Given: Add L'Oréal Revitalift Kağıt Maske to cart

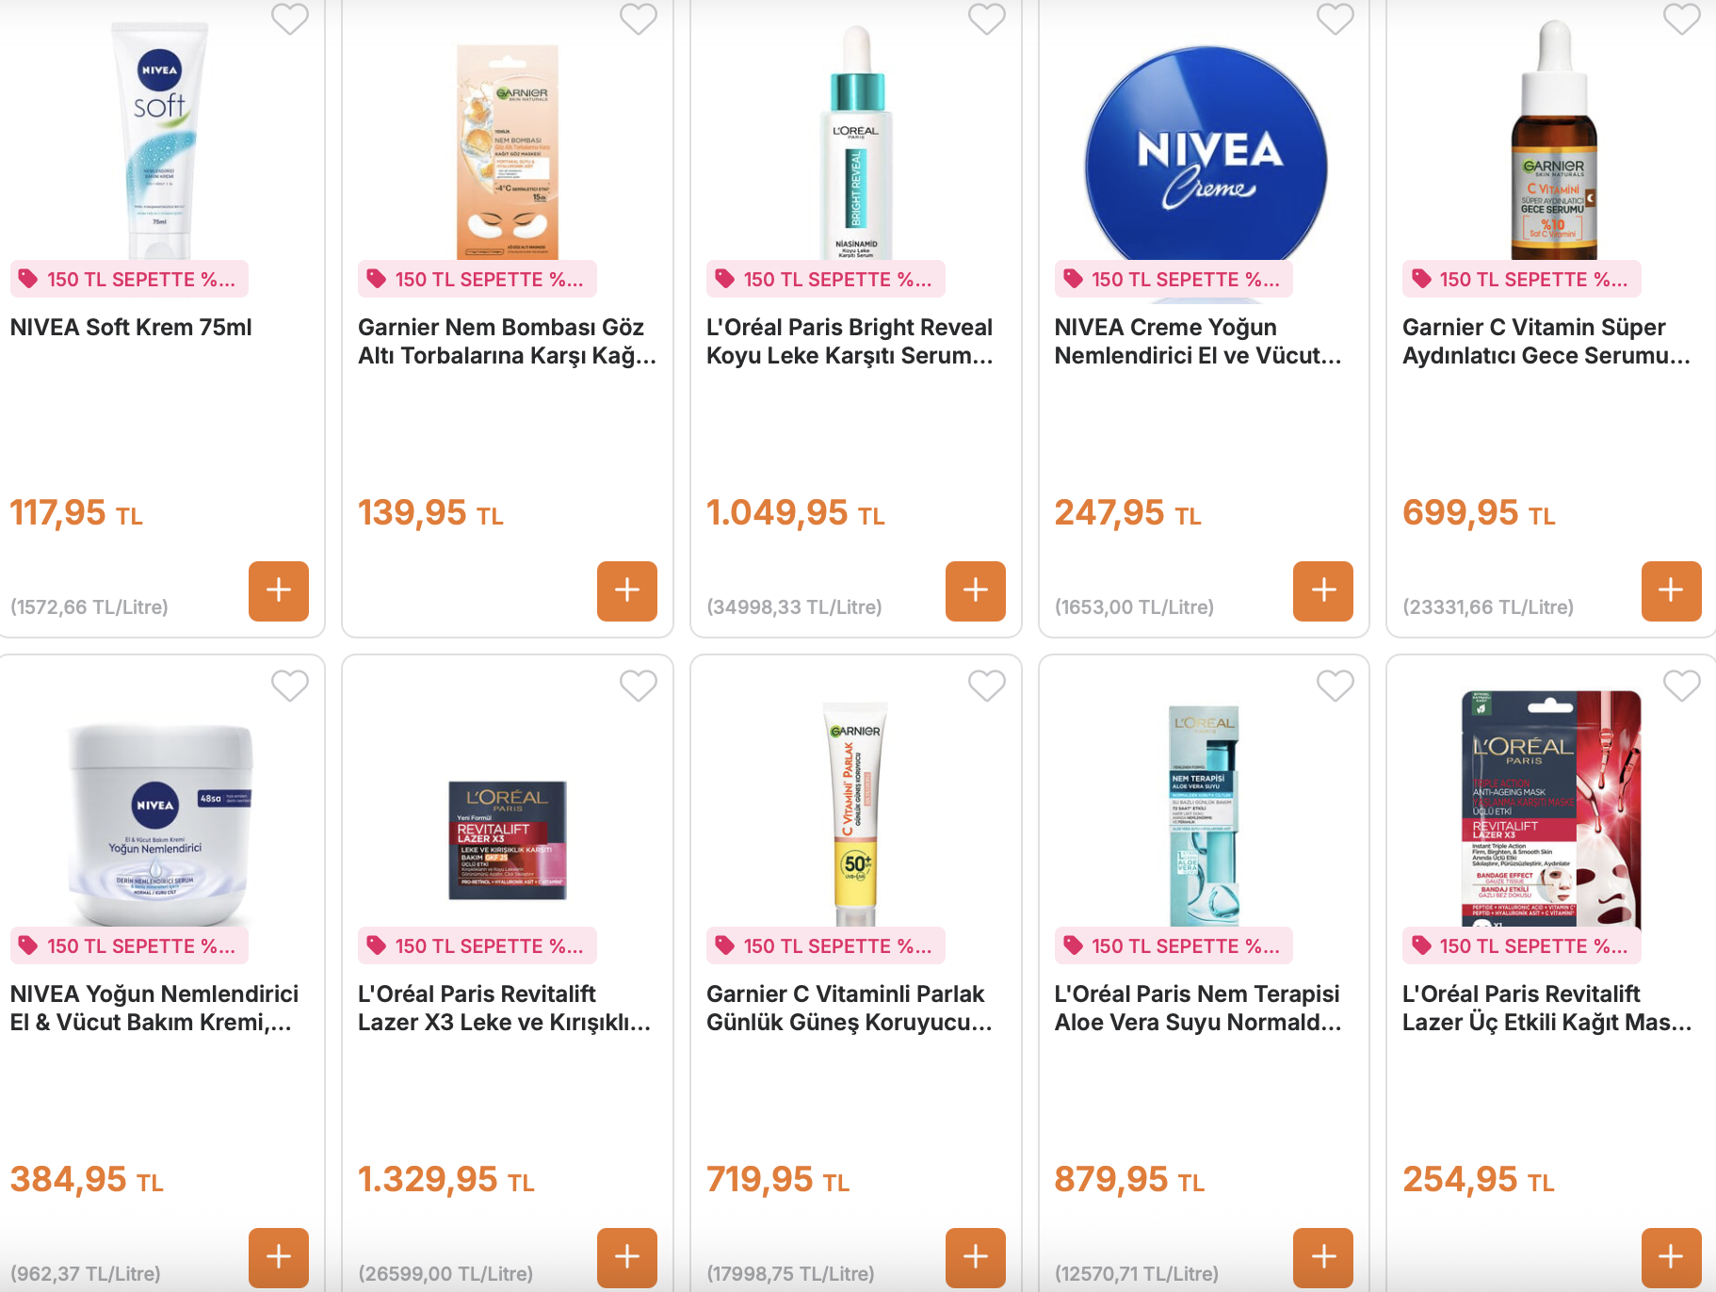Looking at the screenshot, I should (1672, 1258).
